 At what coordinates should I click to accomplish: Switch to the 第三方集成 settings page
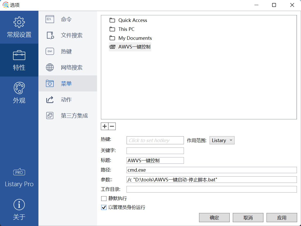(68, 116)
